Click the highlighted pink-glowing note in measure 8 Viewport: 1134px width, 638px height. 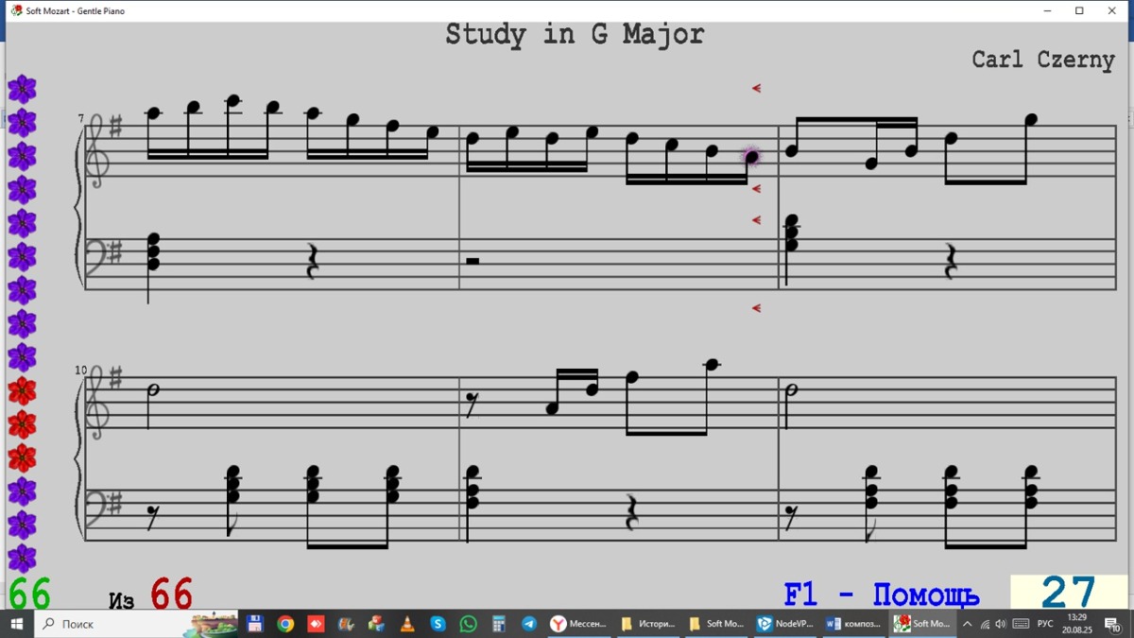coord(752,157)
